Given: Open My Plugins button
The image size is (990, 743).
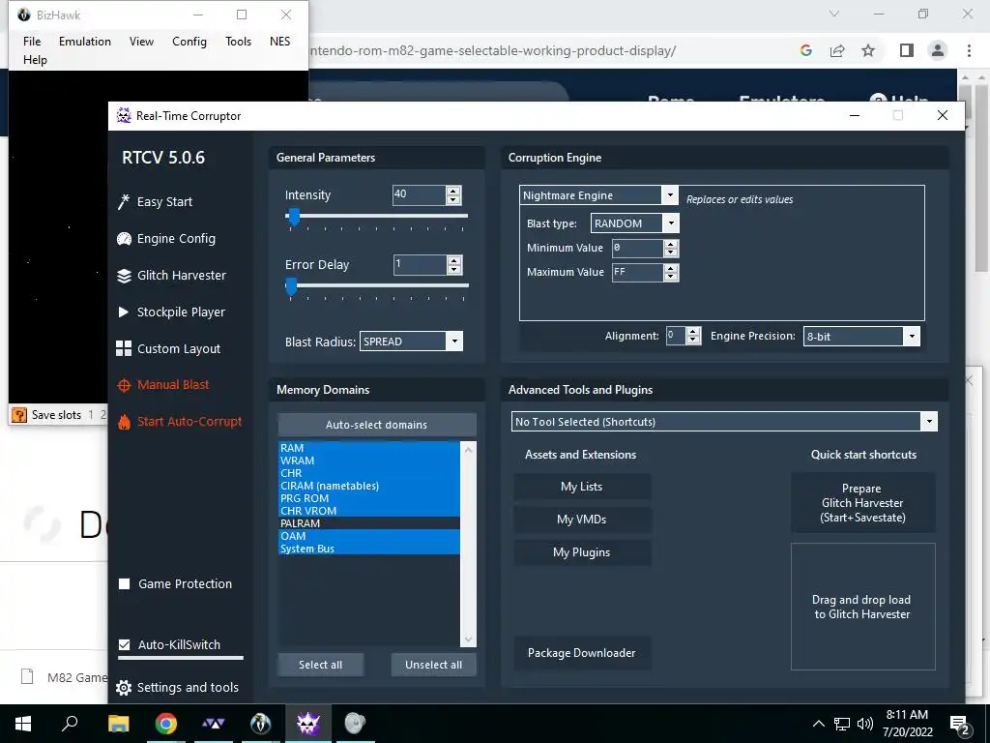Looking at the screenshot, I should 581,552.
